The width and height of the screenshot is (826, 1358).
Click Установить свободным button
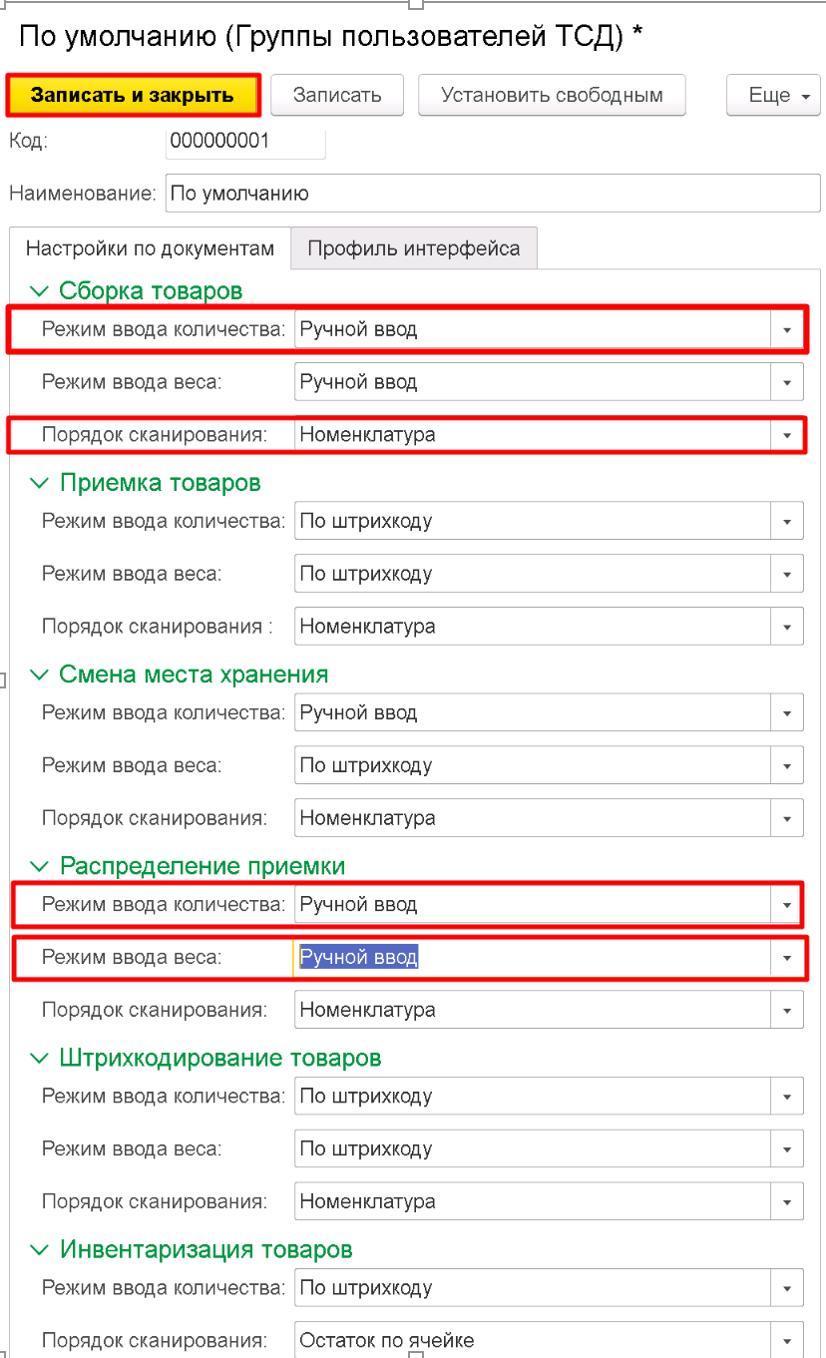point(552,96)
